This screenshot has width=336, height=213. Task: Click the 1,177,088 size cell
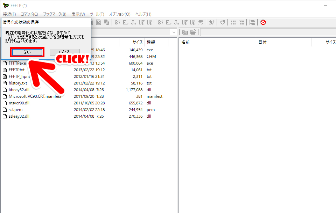coord(134,90)
